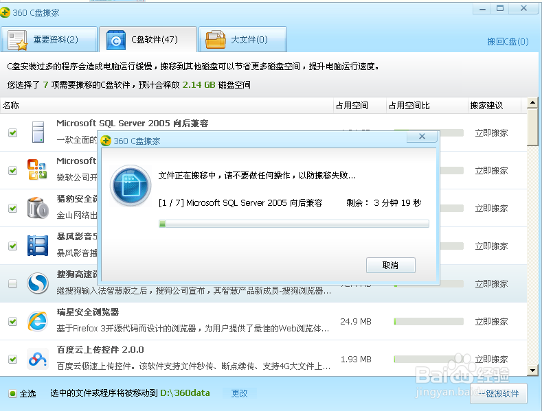Click 立即搬家 for 百度云上传控件 row

pyautogui.click(x=491, y=359)
